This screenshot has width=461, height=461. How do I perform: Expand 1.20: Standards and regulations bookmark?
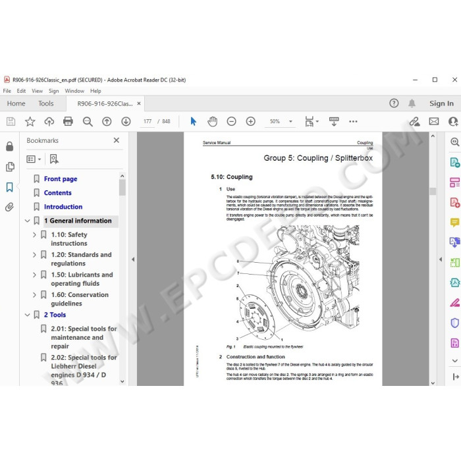pos(34,255)
